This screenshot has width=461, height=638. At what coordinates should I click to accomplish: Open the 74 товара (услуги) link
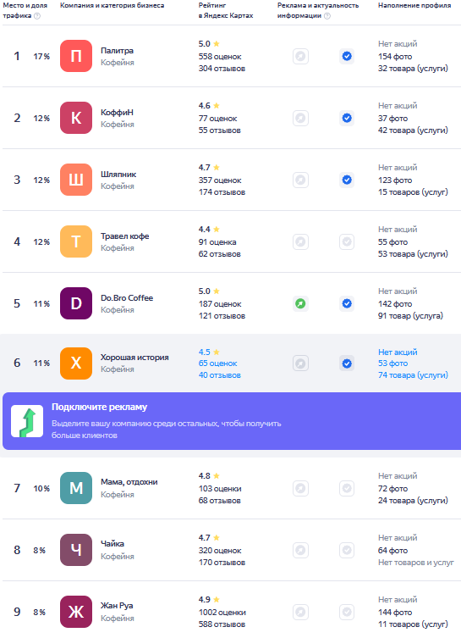click(x=413, y=375)
